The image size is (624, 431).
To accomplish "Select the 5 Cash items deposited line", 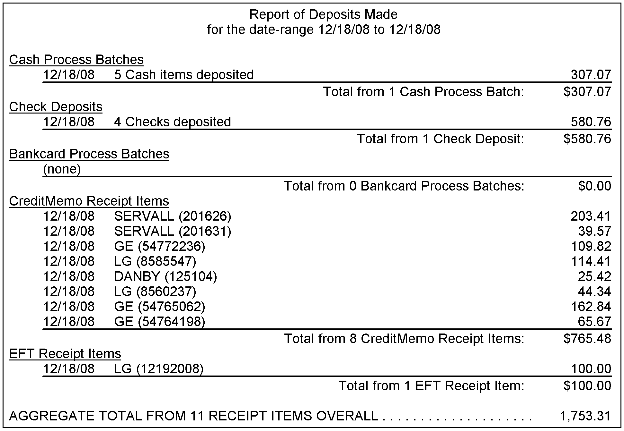I will click(x=184, y=75).
